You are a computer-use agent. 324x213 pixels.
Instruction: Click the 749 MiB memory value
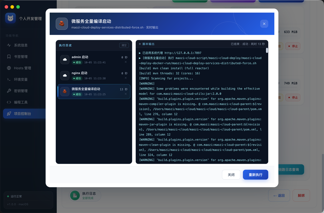291,83
